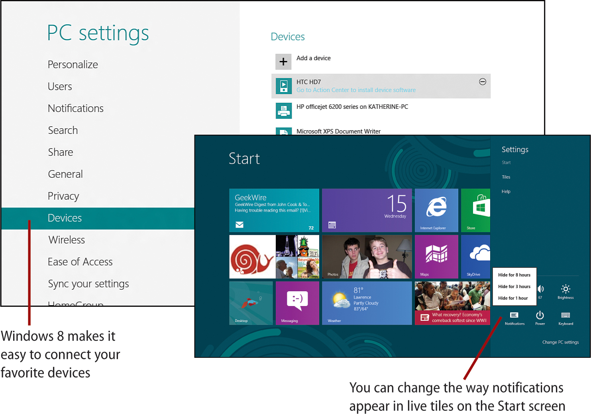The width and height of the screenshot is (591, 414).
Task: Click the Add a device label
Action: tap(314, 58)
